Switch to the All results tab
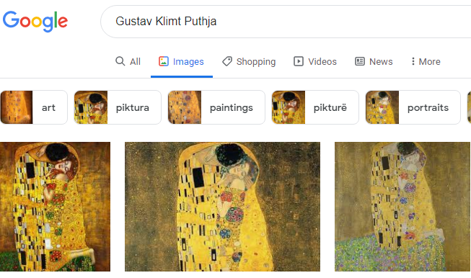This screenshot has width=471, height=278. [x=128, y=61]
